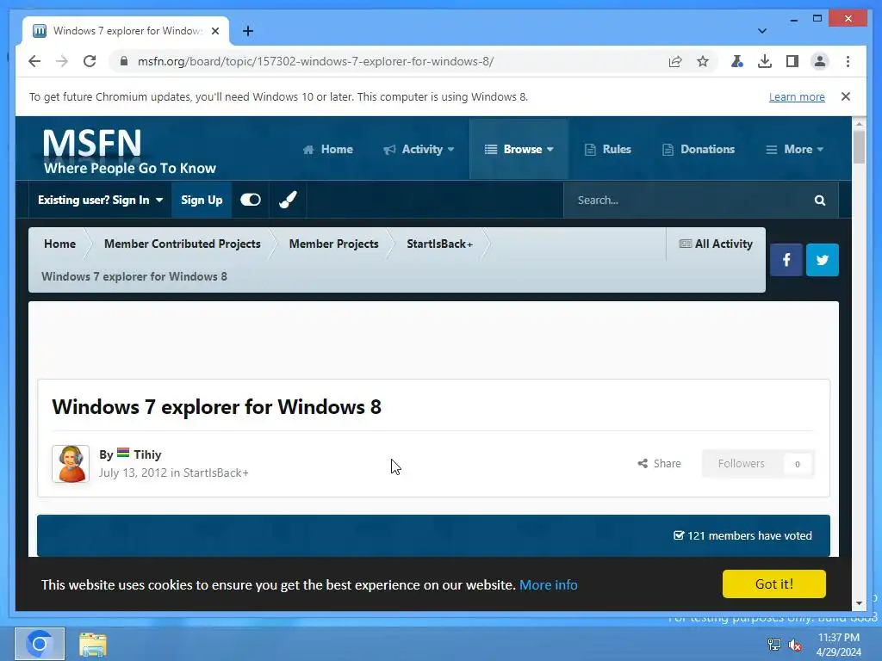
Task: Click the padlock site info icon
Action: pyautogui.click(x=124, y=61)
